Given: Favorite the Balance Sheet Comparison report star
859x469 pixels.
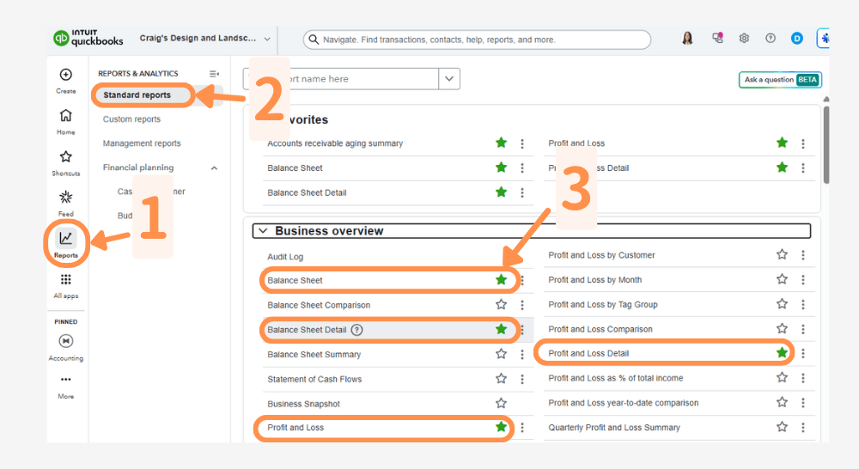Looking at the screenshot, I should point(501,305).
